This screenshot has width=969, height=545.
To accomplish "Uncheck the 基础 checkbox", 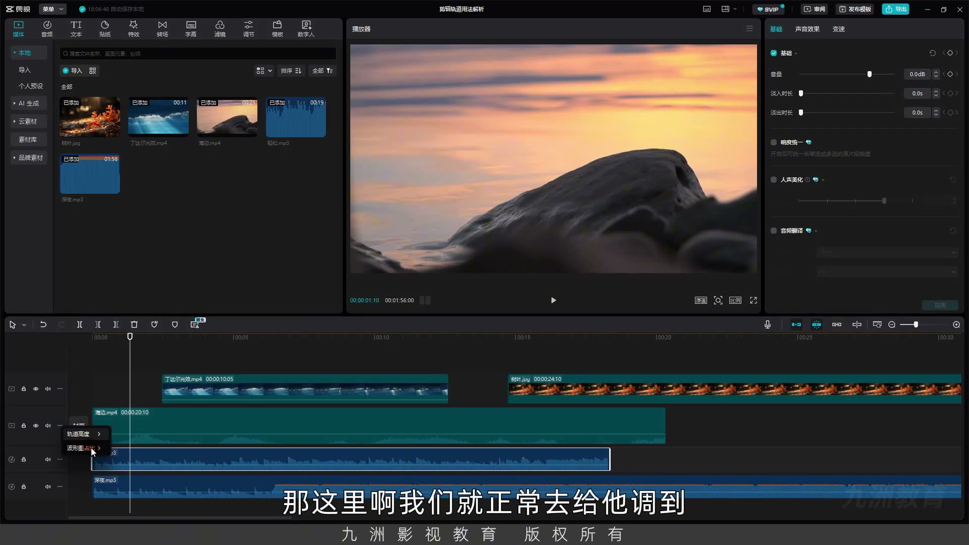I will tap(774, 53).
